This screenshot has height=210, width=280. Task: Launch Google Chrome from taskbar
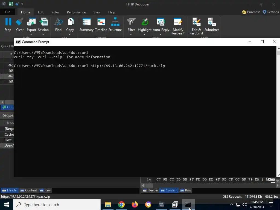(x=121, y=205)
